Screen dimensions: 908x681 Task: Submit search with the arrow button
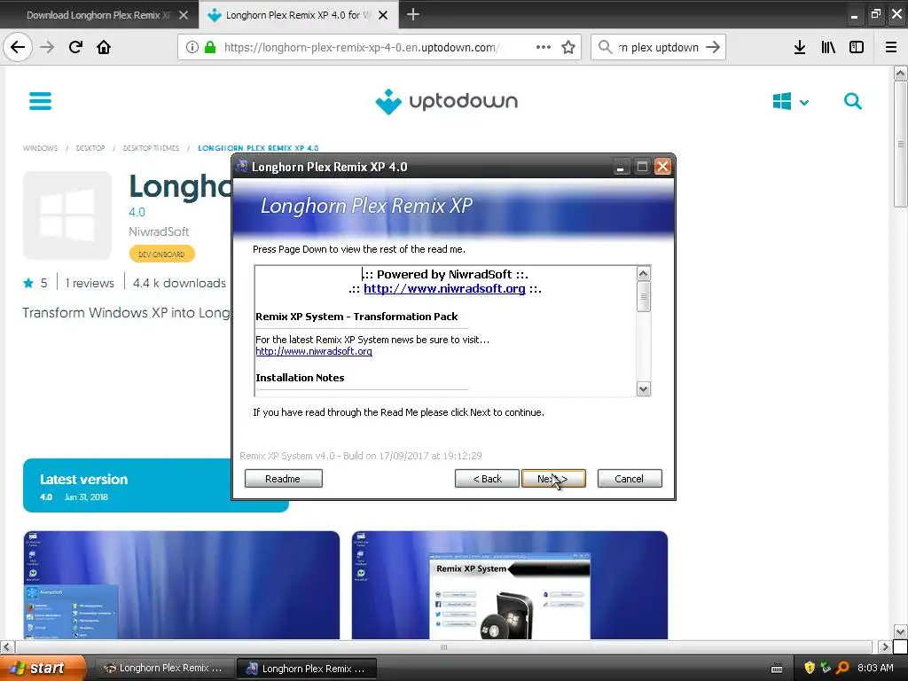pos(713,47)
